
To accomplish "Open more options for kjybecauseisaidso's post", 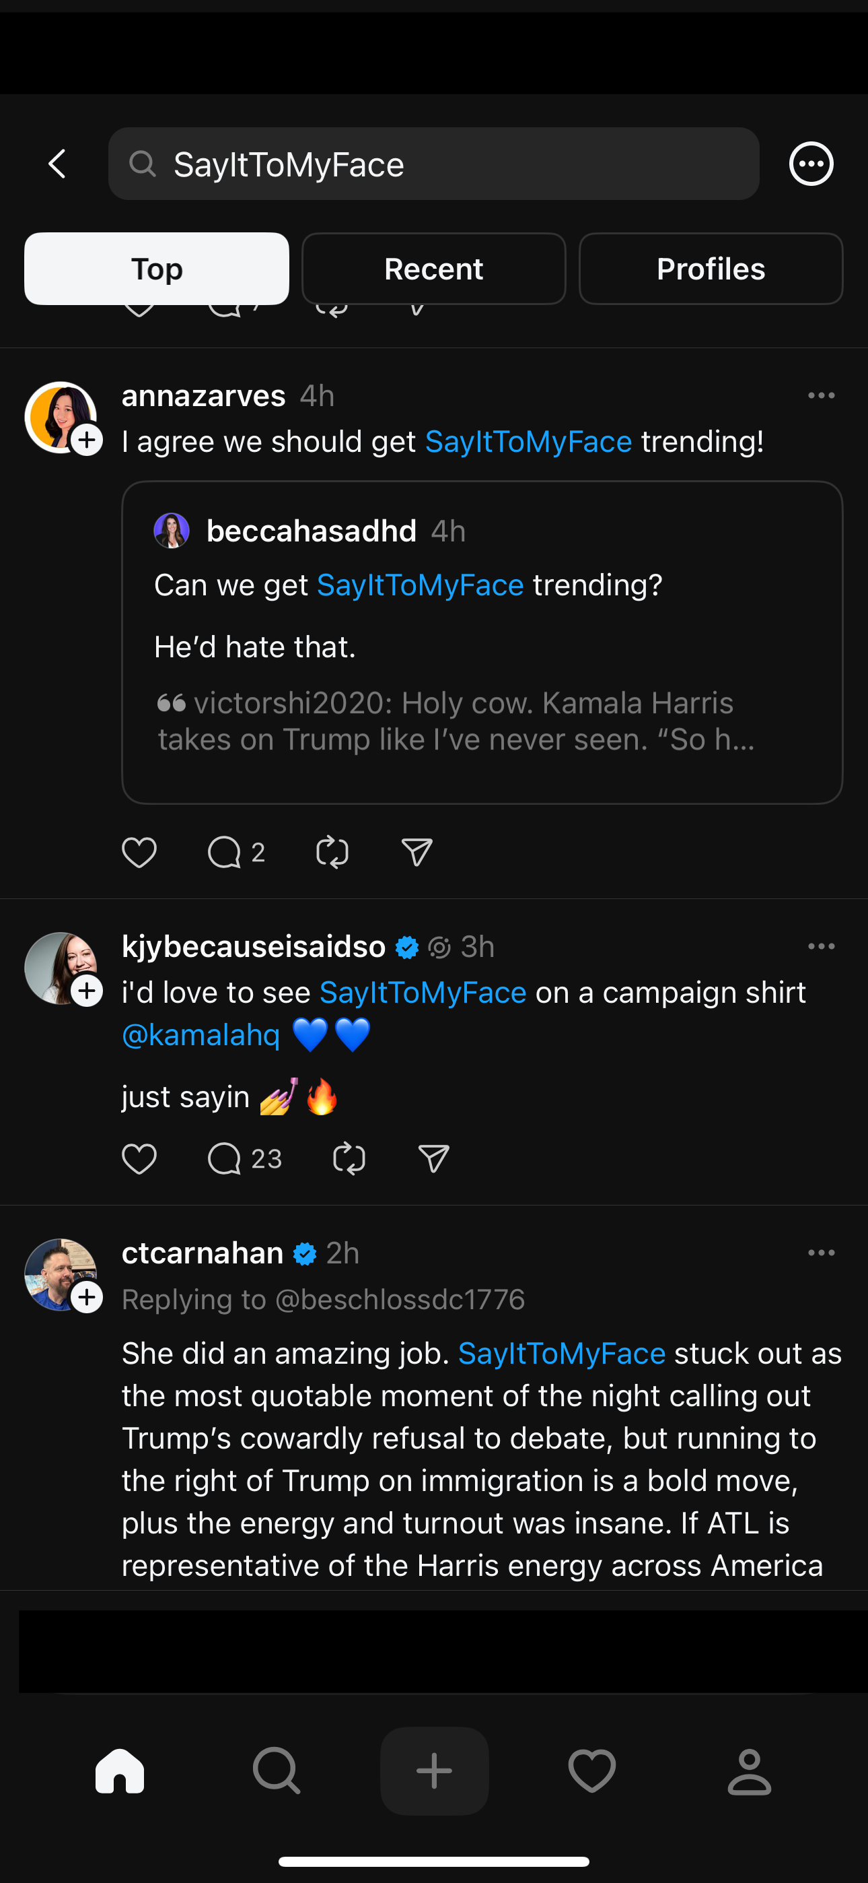I will 822,946.
